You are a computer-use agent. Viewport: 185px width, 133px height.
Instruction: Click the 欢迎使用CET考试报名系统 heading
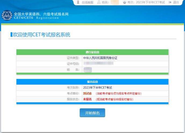click(x=41, y=35)
